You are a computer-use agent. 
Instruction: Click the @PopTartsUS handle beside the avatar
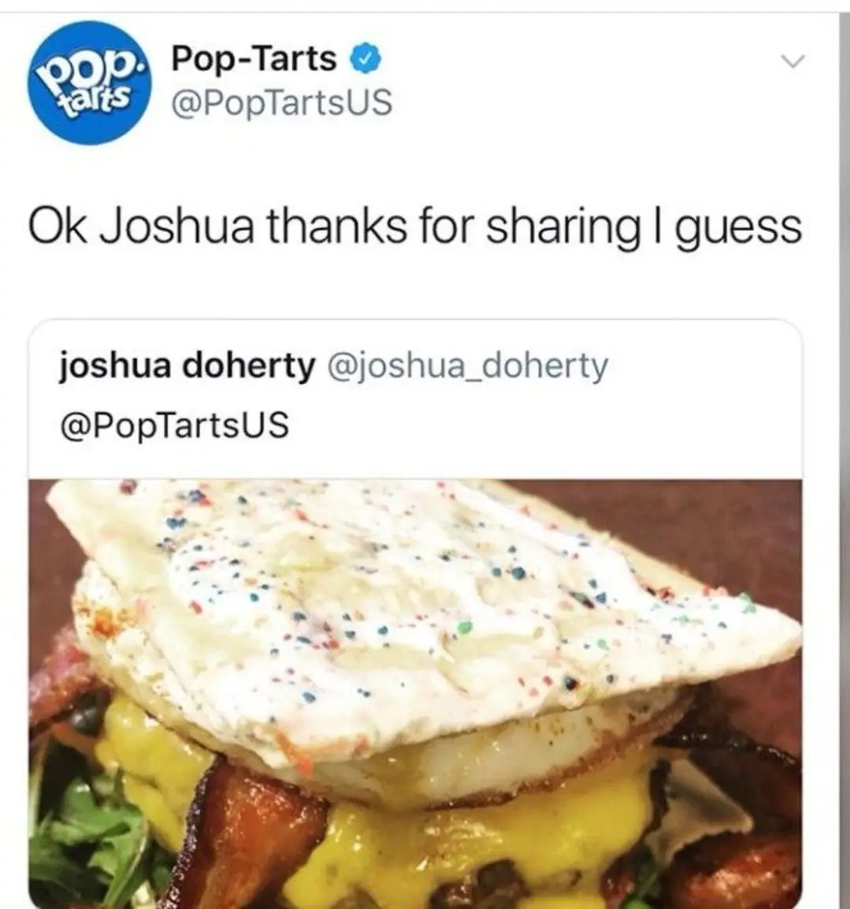[282, 102]
